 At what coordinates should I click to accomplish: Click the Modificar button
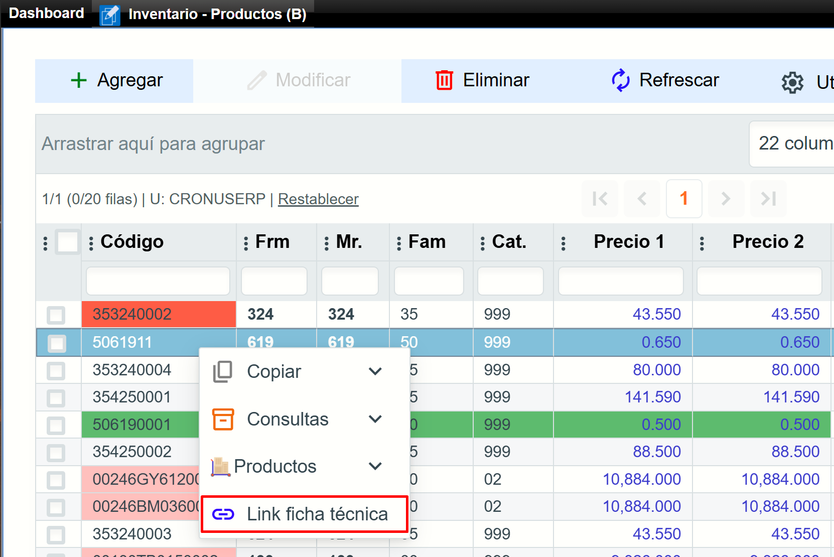pos(298,81)
